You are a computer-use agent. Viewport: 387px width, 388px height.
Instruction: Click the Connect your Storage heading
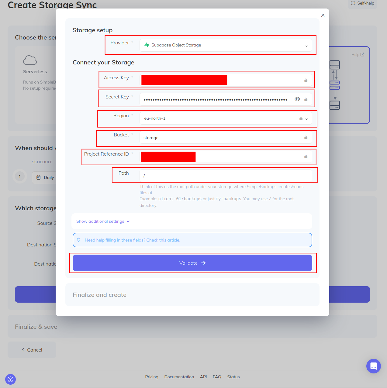[103, 62]
